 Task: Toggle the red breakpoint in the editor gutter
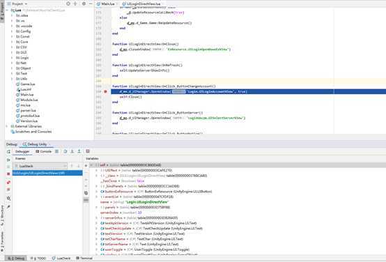(x=105, y=91)
